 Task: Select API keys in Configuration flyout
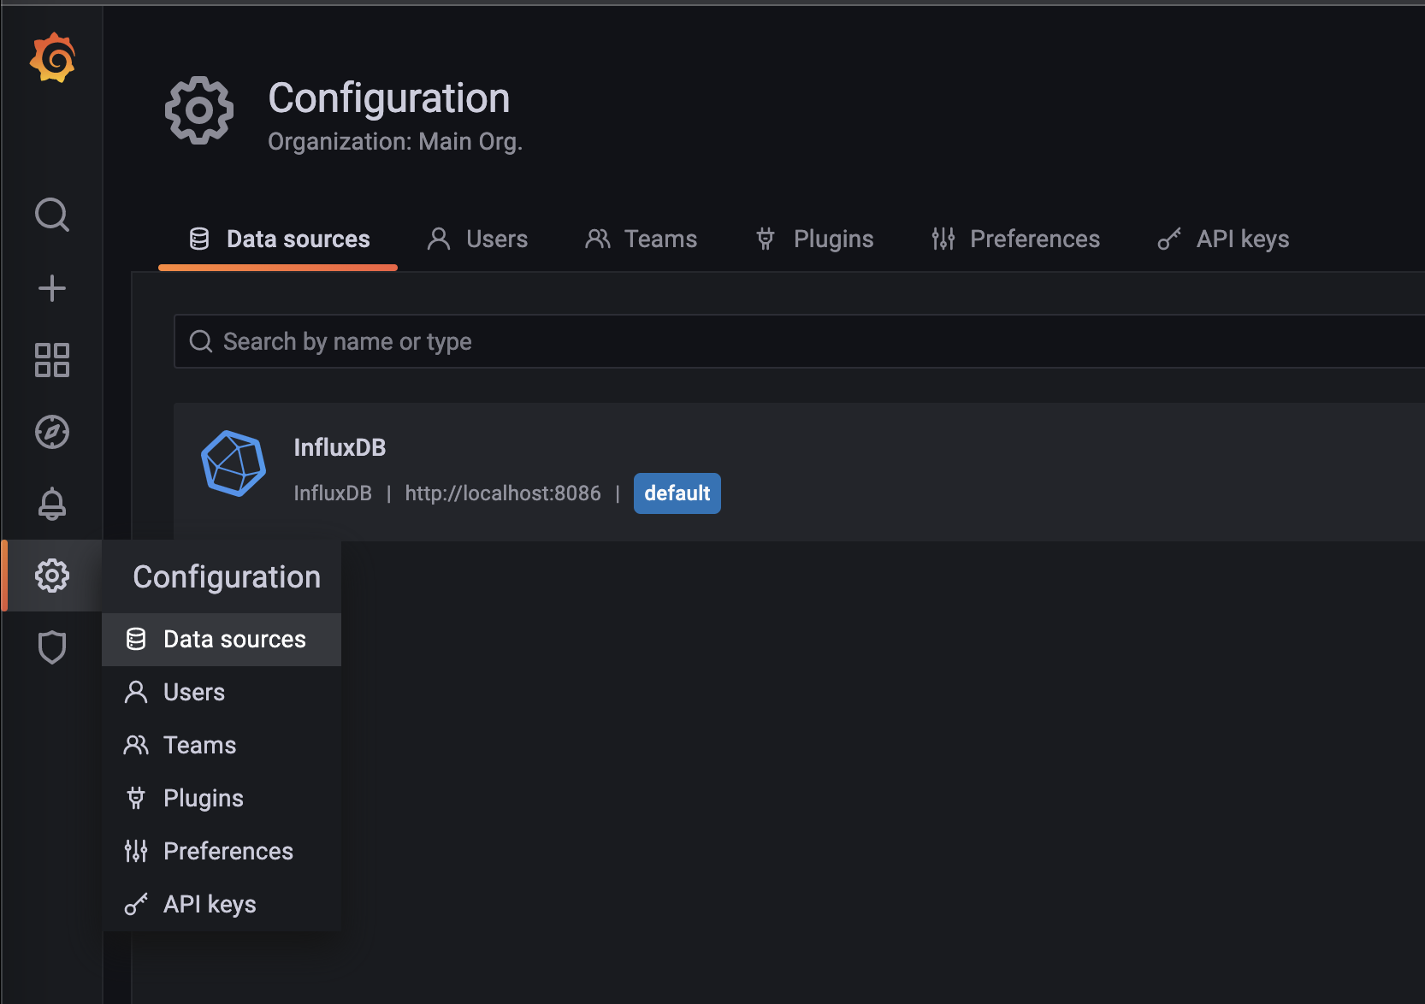(222, 904)
